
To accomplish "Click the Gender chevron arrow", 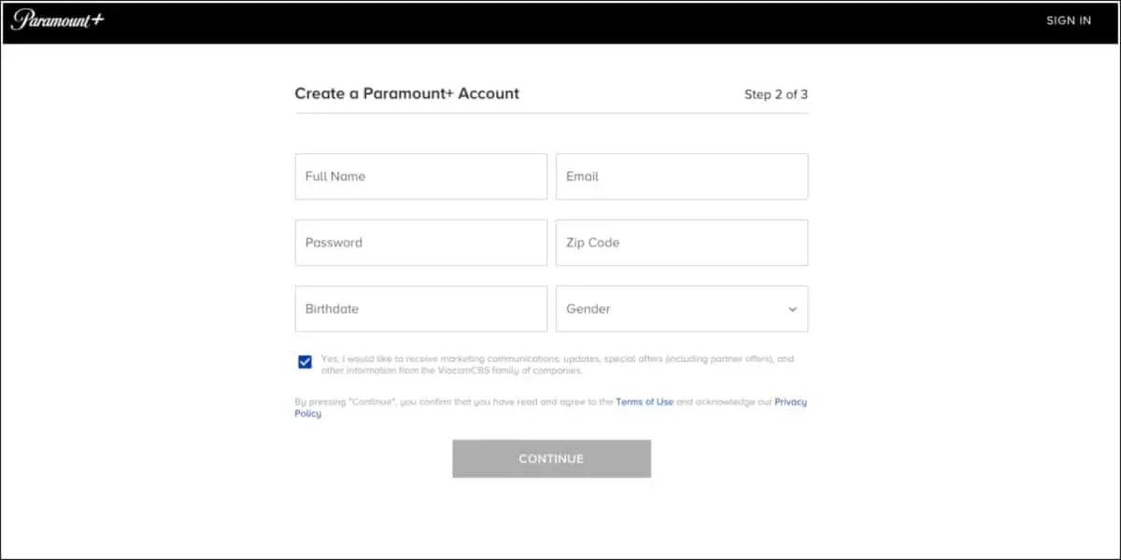I will click(792, 309).
